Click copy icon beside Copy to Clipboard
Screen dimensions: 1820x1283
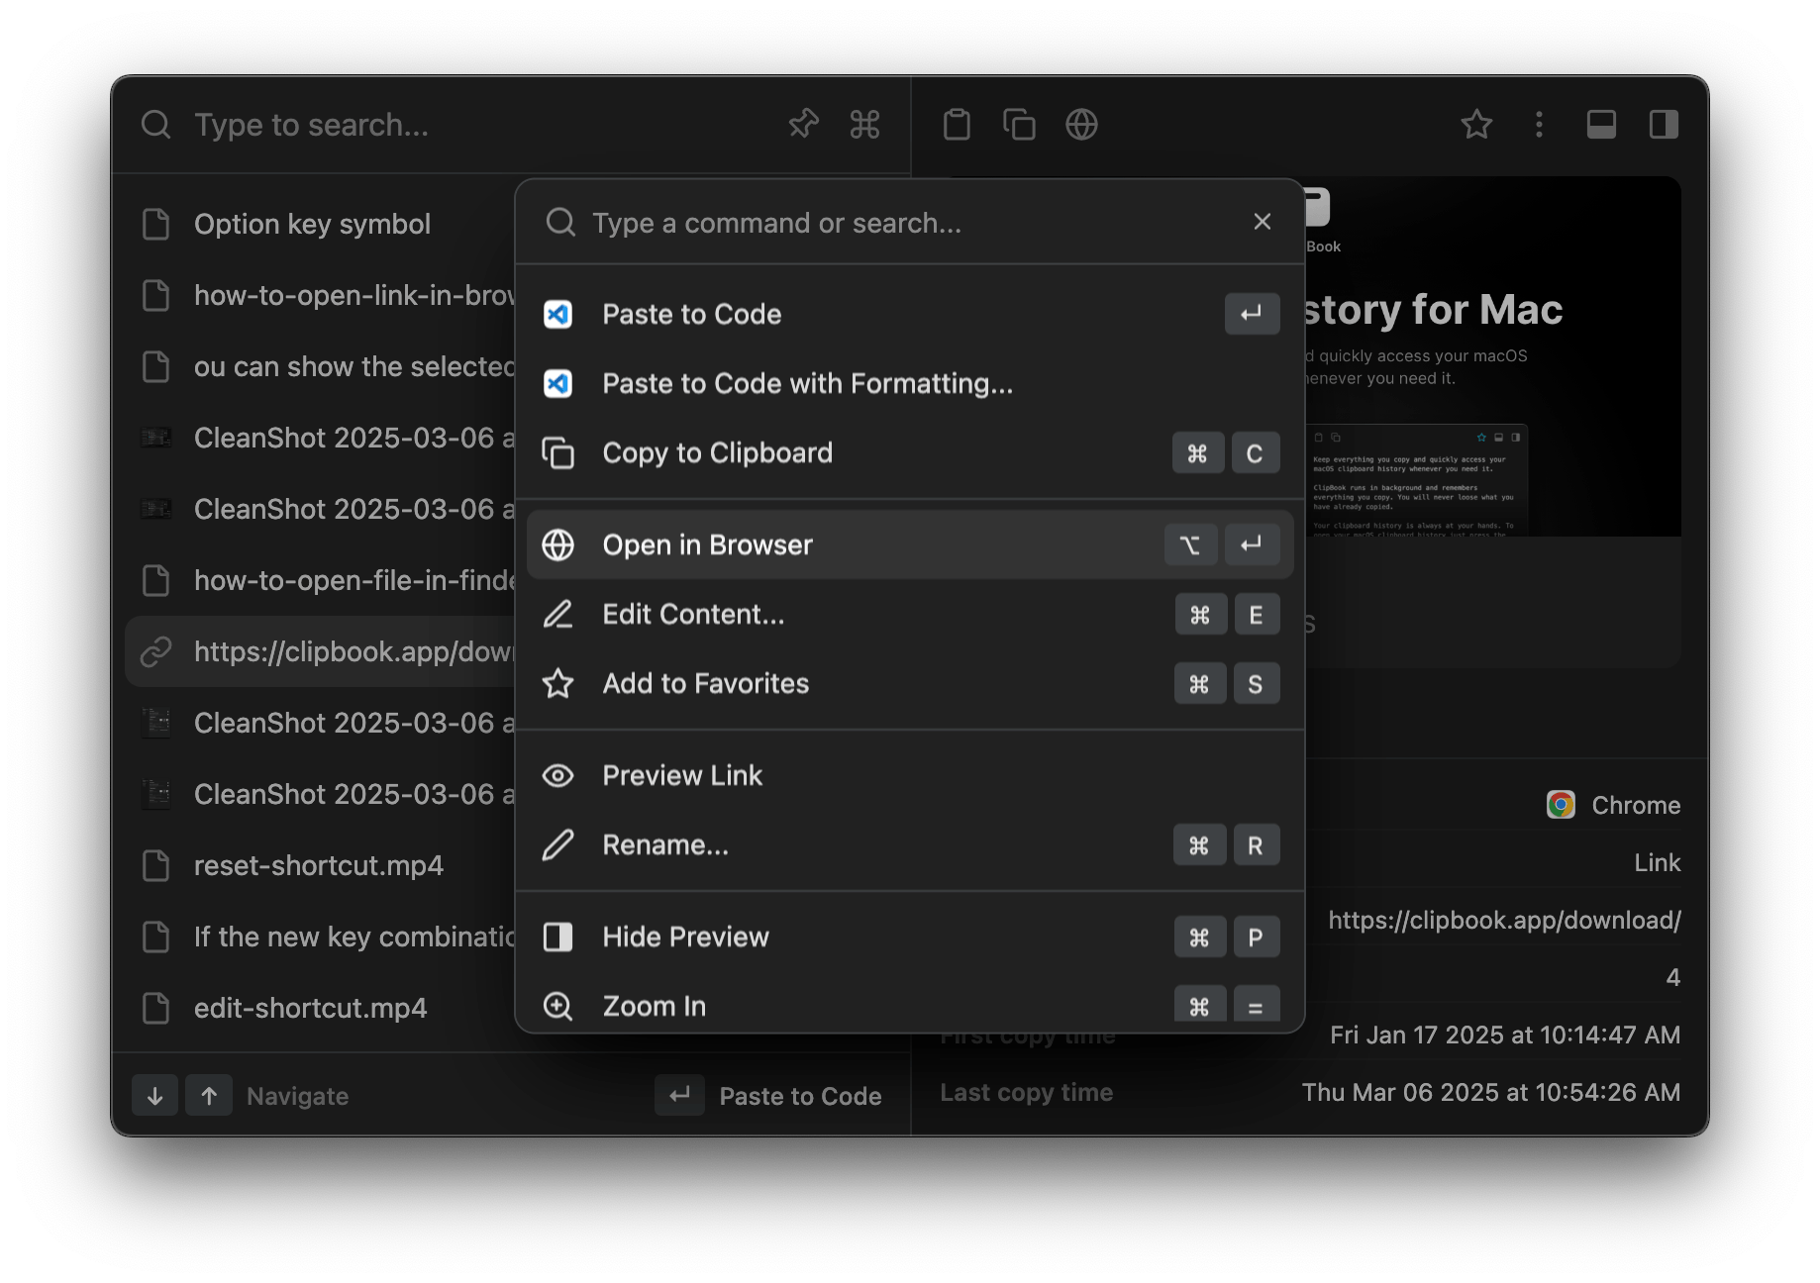pyautogui.click(x=558, y=452)
